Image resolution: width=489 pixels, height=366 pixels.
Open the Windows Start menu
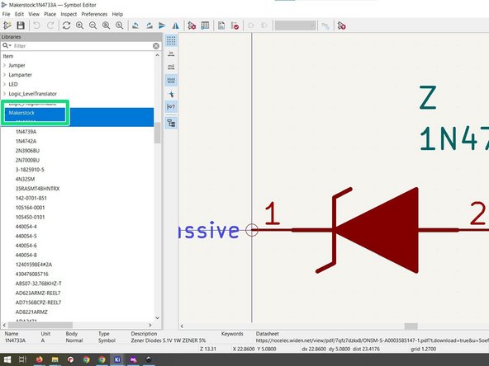tap(7, 359)
